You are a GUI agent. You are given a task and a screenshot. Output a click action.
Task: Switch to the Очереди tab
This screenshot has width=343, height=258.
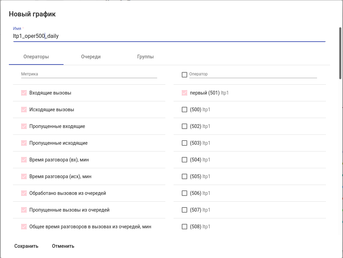click(x=91, y=57)
